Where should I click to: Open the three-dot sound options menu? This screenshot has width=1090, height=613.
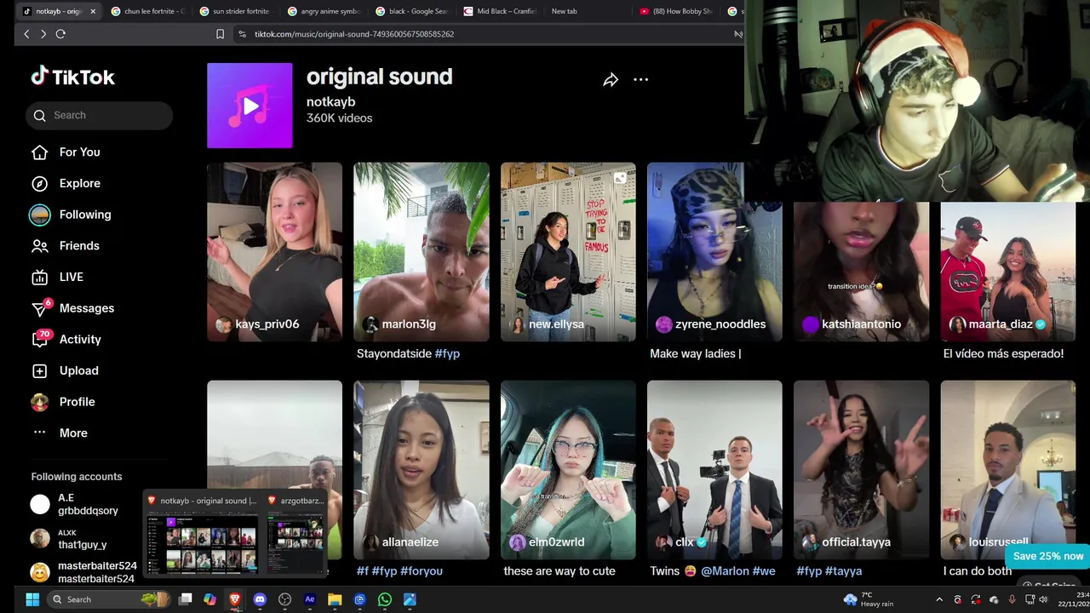pos(640,80)
